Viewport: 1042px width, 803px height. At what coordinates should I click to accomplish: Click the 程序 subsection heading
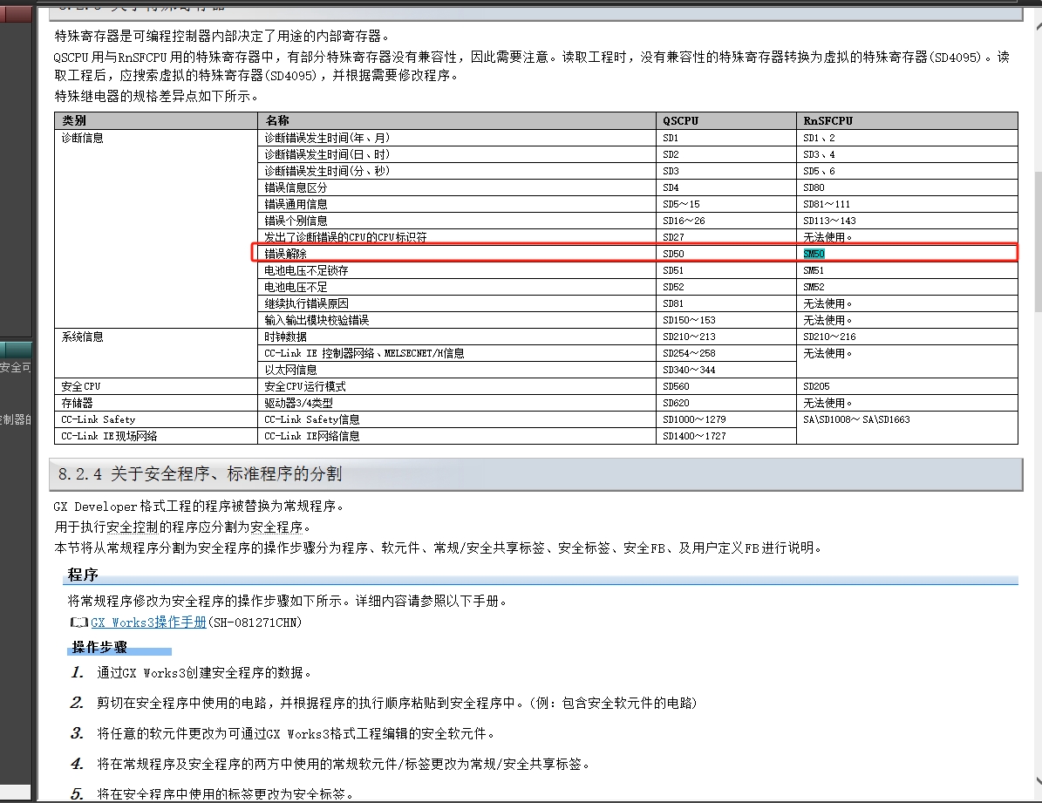coord(83,575)
